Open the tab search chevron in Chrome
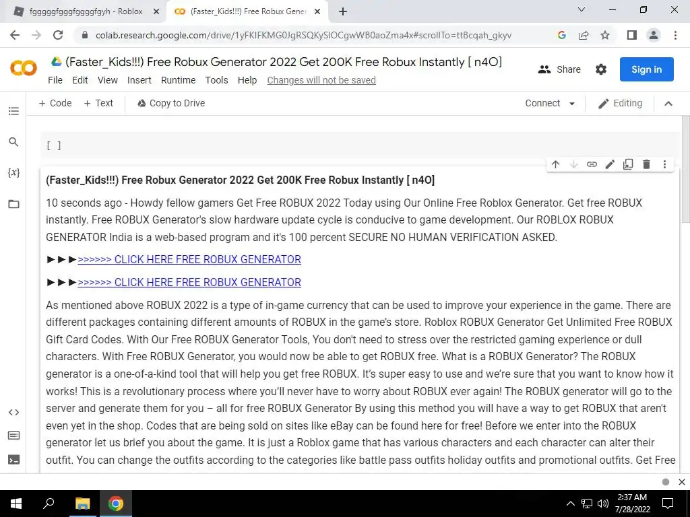The height and width of the screenshot is (517, 690). coord(582,9)
